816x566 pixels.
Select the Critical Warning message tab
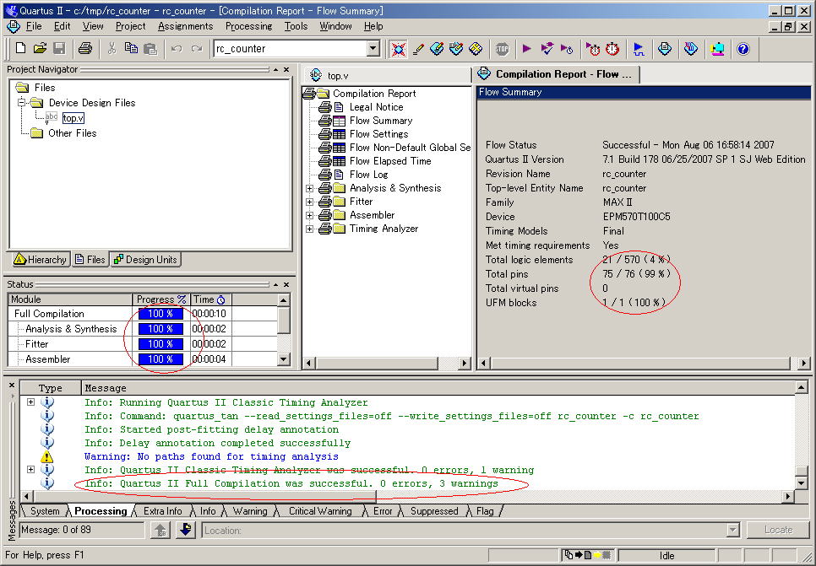pos(320,511)
